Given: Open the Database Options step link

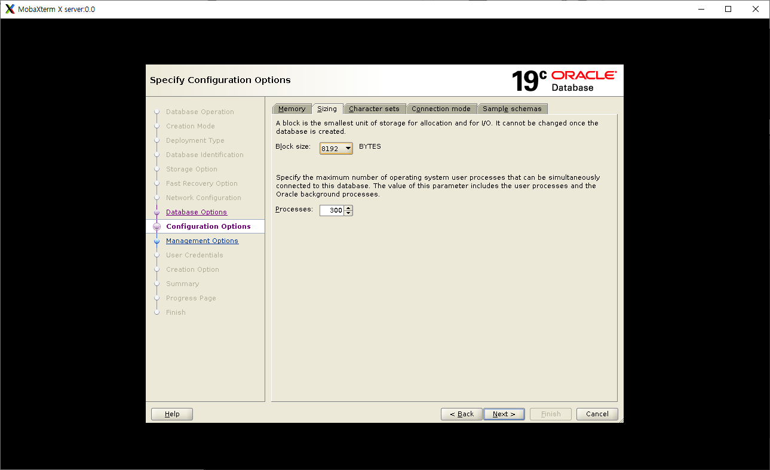Looking at the screenshot, I should [x=197, y=212].
